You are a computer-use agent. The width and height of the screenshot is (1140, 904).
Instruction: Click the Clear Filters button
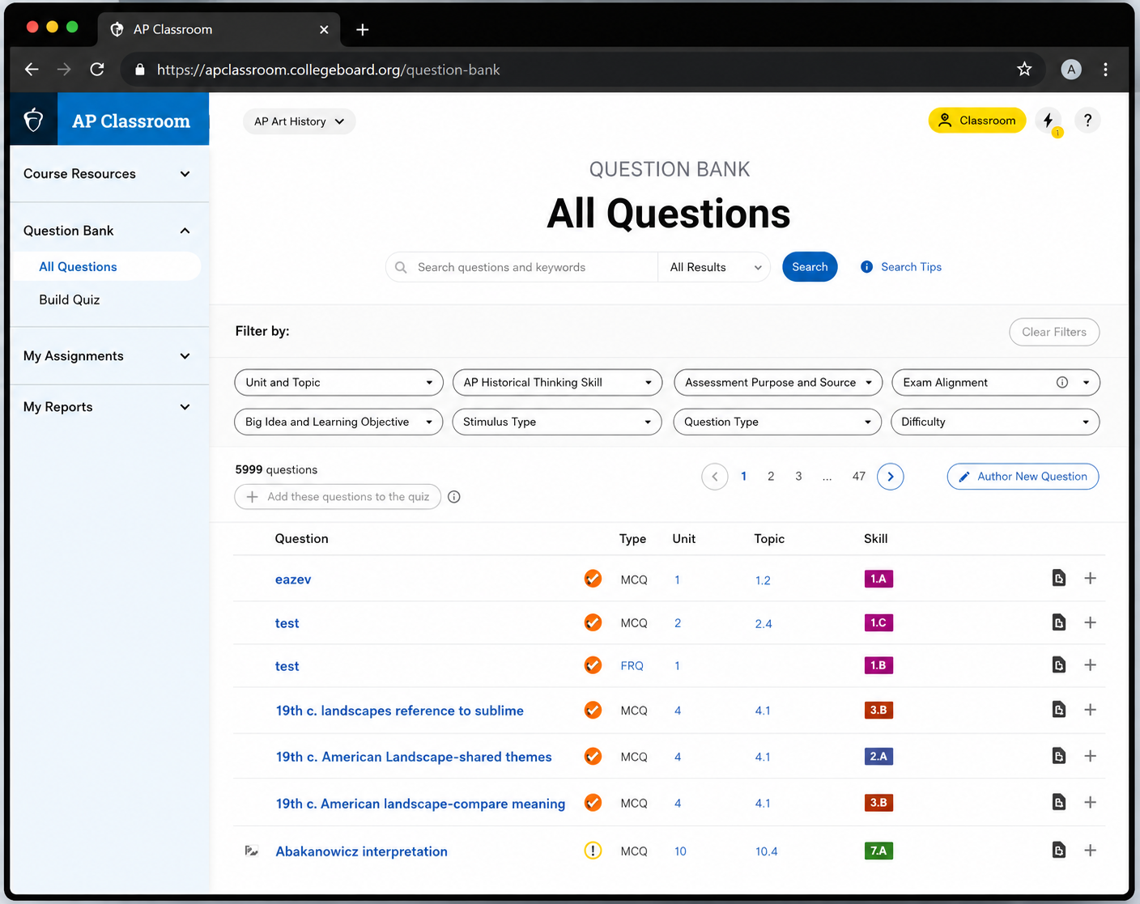(1054, 332)
